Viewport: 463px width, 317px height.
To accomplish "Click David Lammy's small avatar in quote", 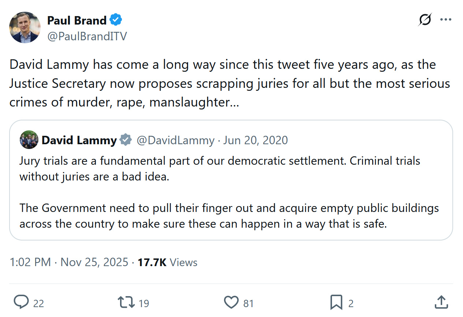I will tap(29, 140).
